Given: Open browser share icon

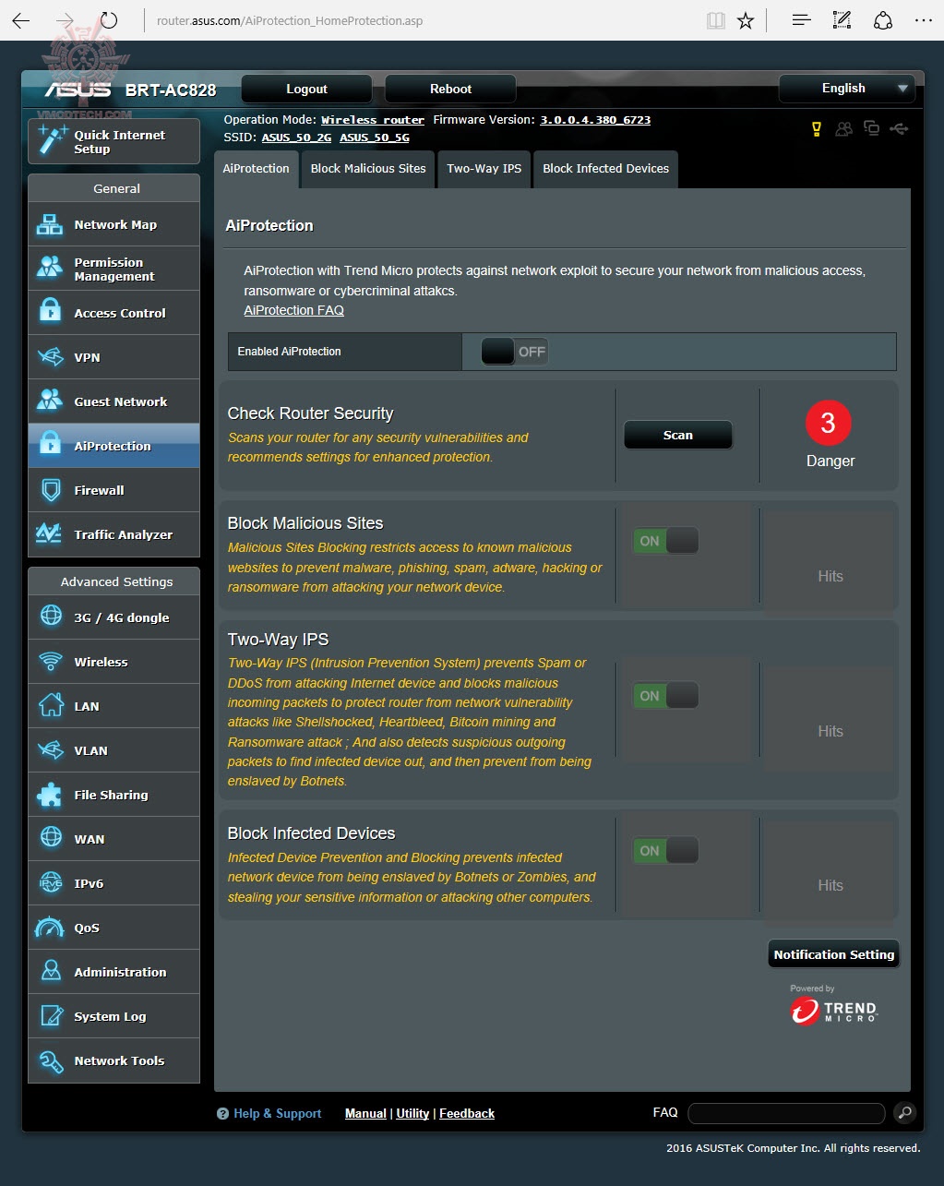Looking at the screenshot, I should (883, 20).
